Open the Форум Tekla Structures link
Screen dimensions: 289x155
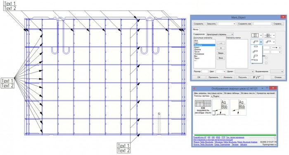tap(203, 142)
